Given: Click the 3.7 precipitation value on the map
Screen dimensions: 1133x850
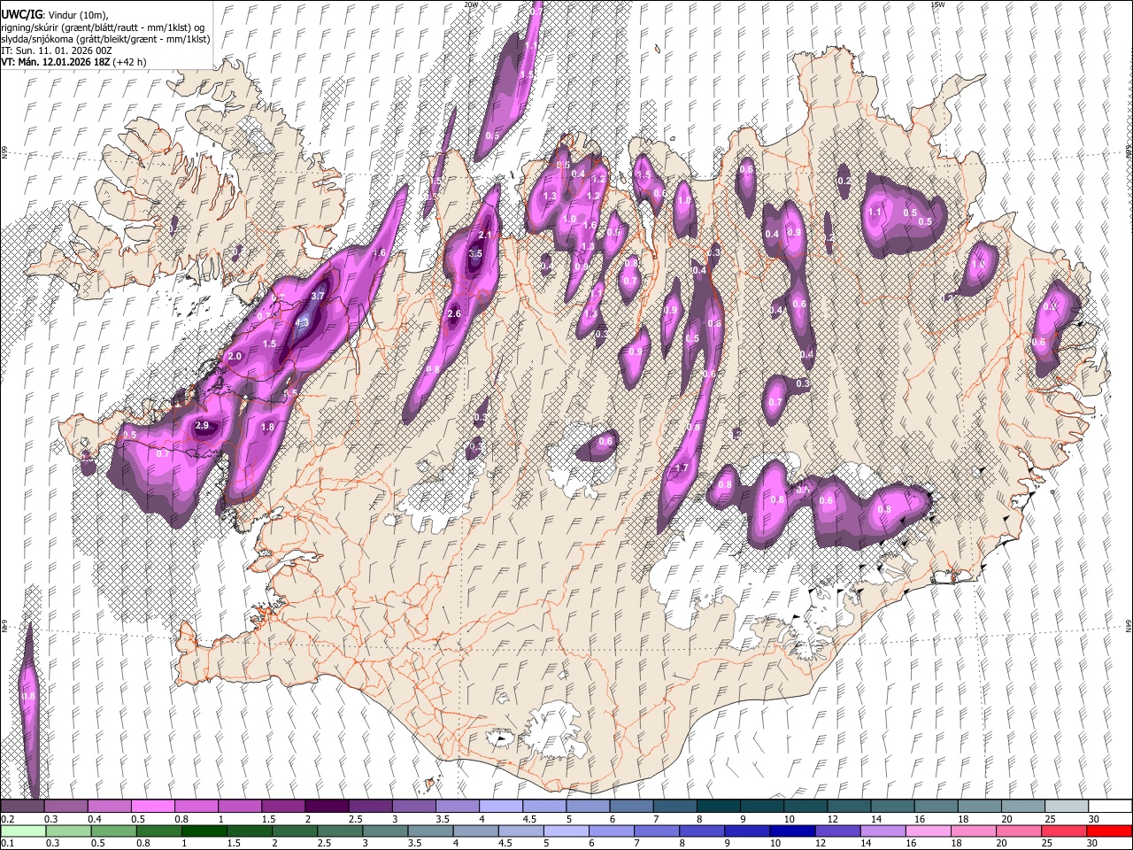Looking at the screenshot, I should (x=319, y=296).
